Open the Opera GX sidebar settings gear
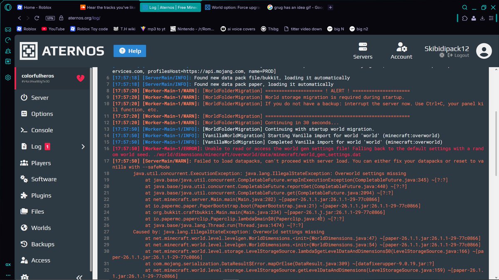Viewport: 499px width, 280px height. coord(8,78)
